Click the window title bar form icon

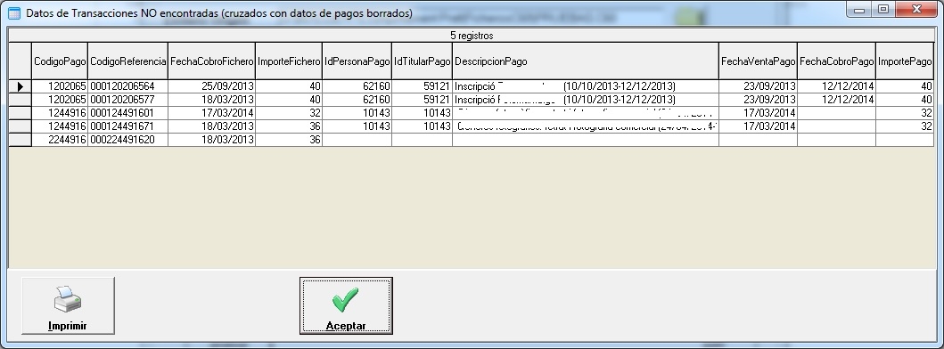[14, 12]
